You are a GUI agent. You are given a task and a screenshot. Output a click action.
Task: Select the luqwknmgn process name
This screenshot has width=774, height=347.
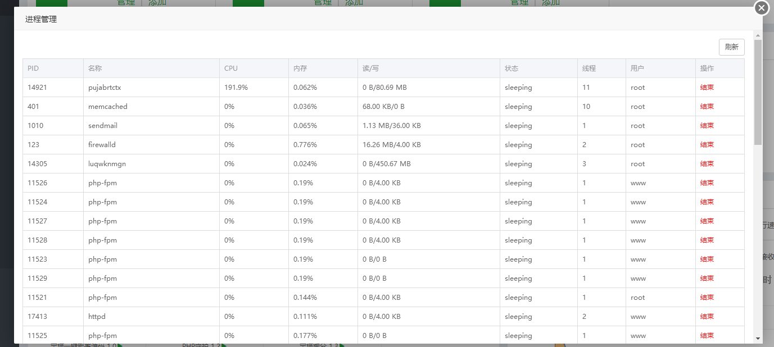(107, 164)
